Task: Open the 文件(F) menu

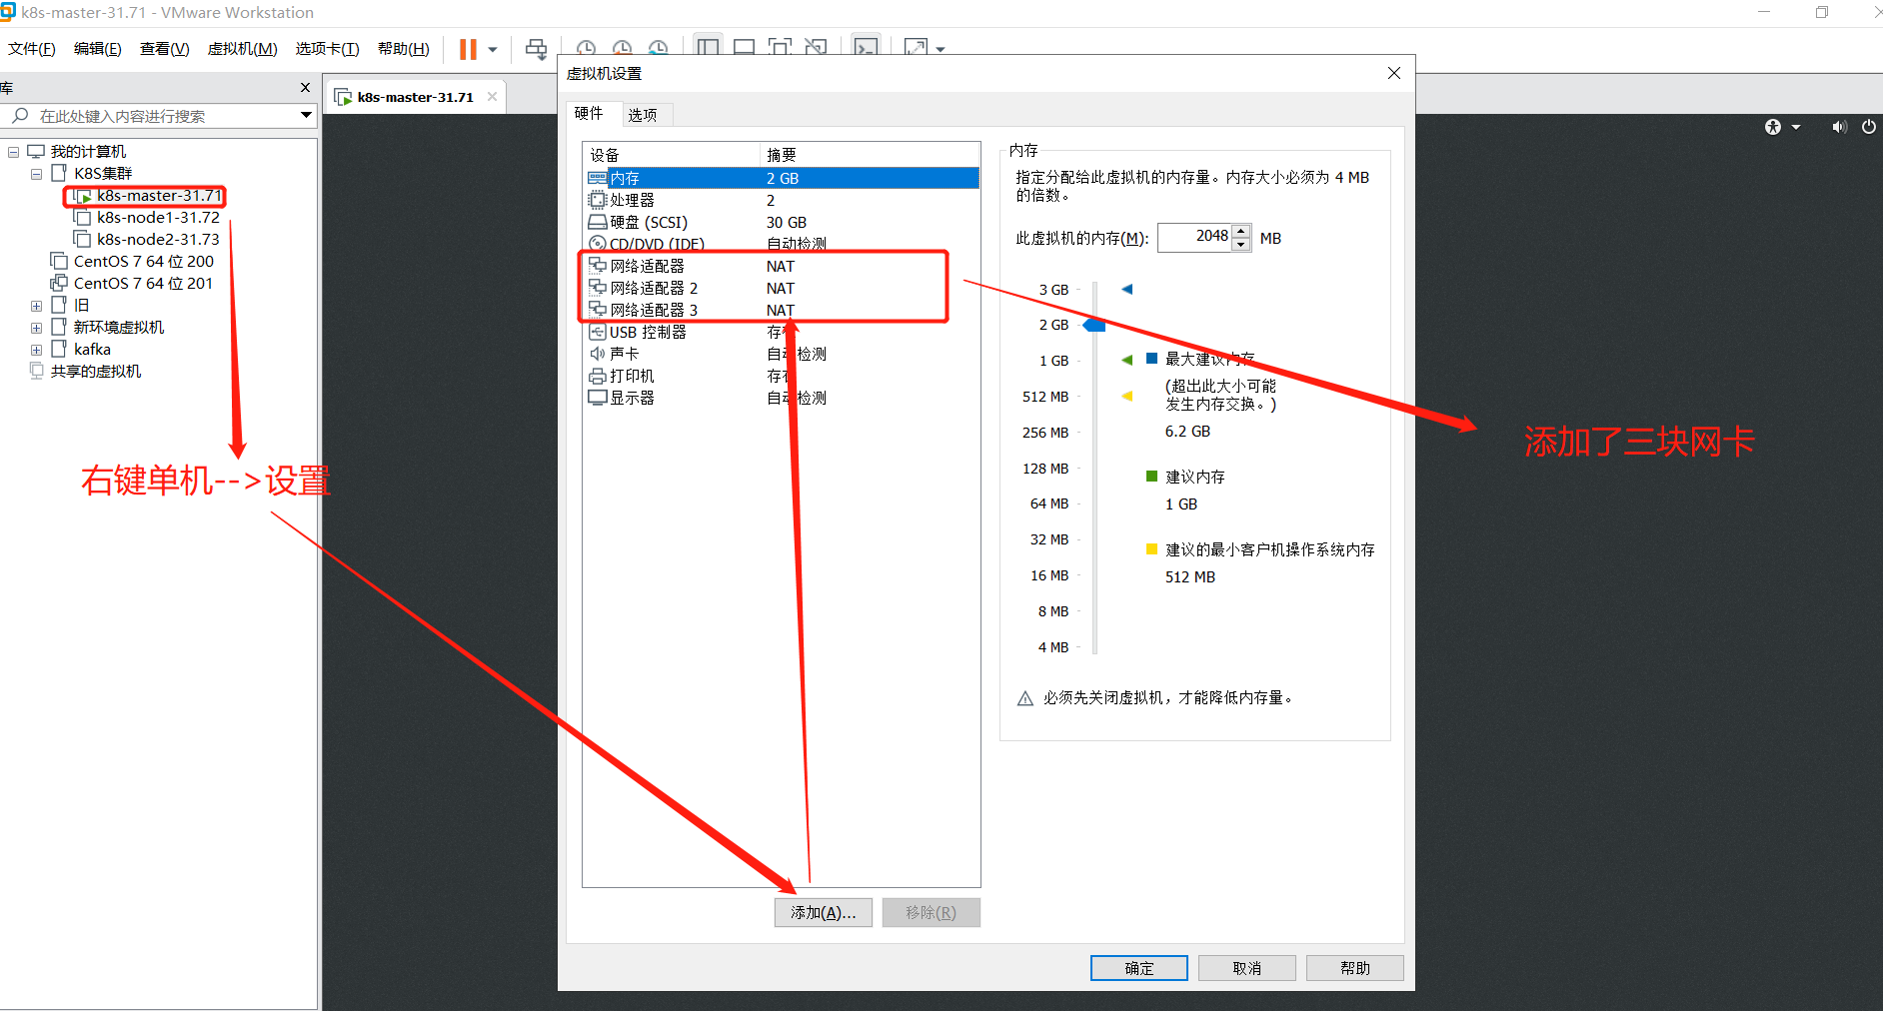Action: coord(32,49)
